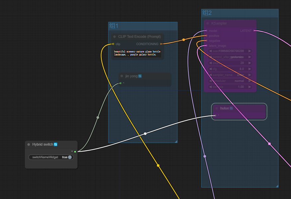Increase steps with its right arrow
291x199 pixels.
(249, 63)
